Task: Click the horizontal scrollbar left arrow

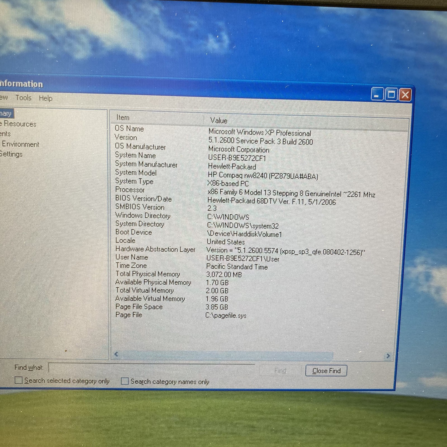Action: (x=116, y=354)
